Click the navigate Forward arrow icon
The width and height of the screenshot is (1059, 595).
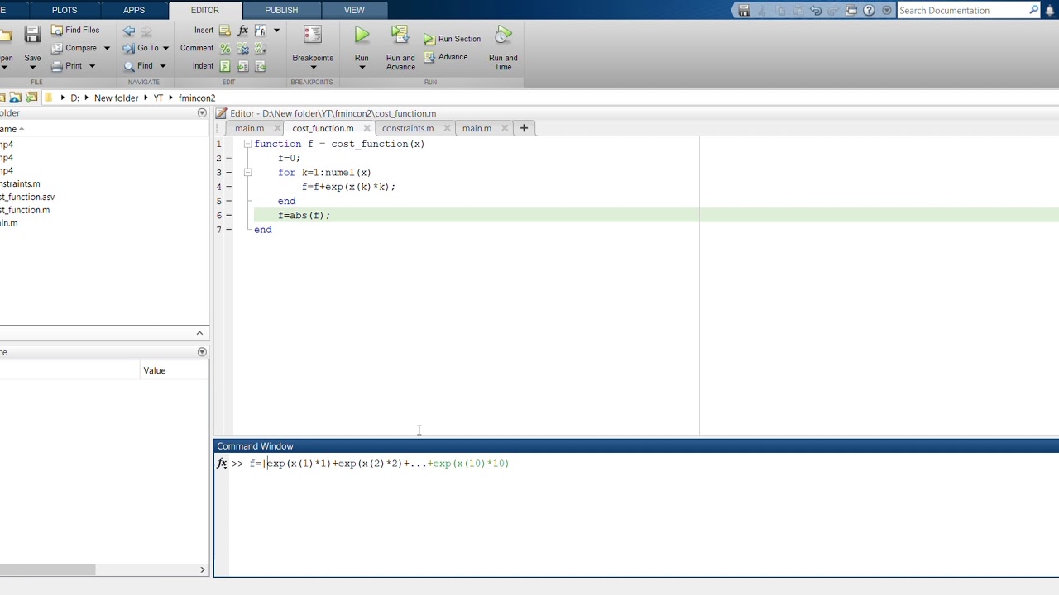[x=146, y=31]
